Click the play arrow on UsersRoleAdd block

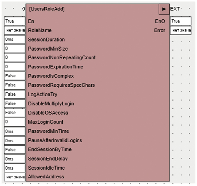tap(164, 9)
